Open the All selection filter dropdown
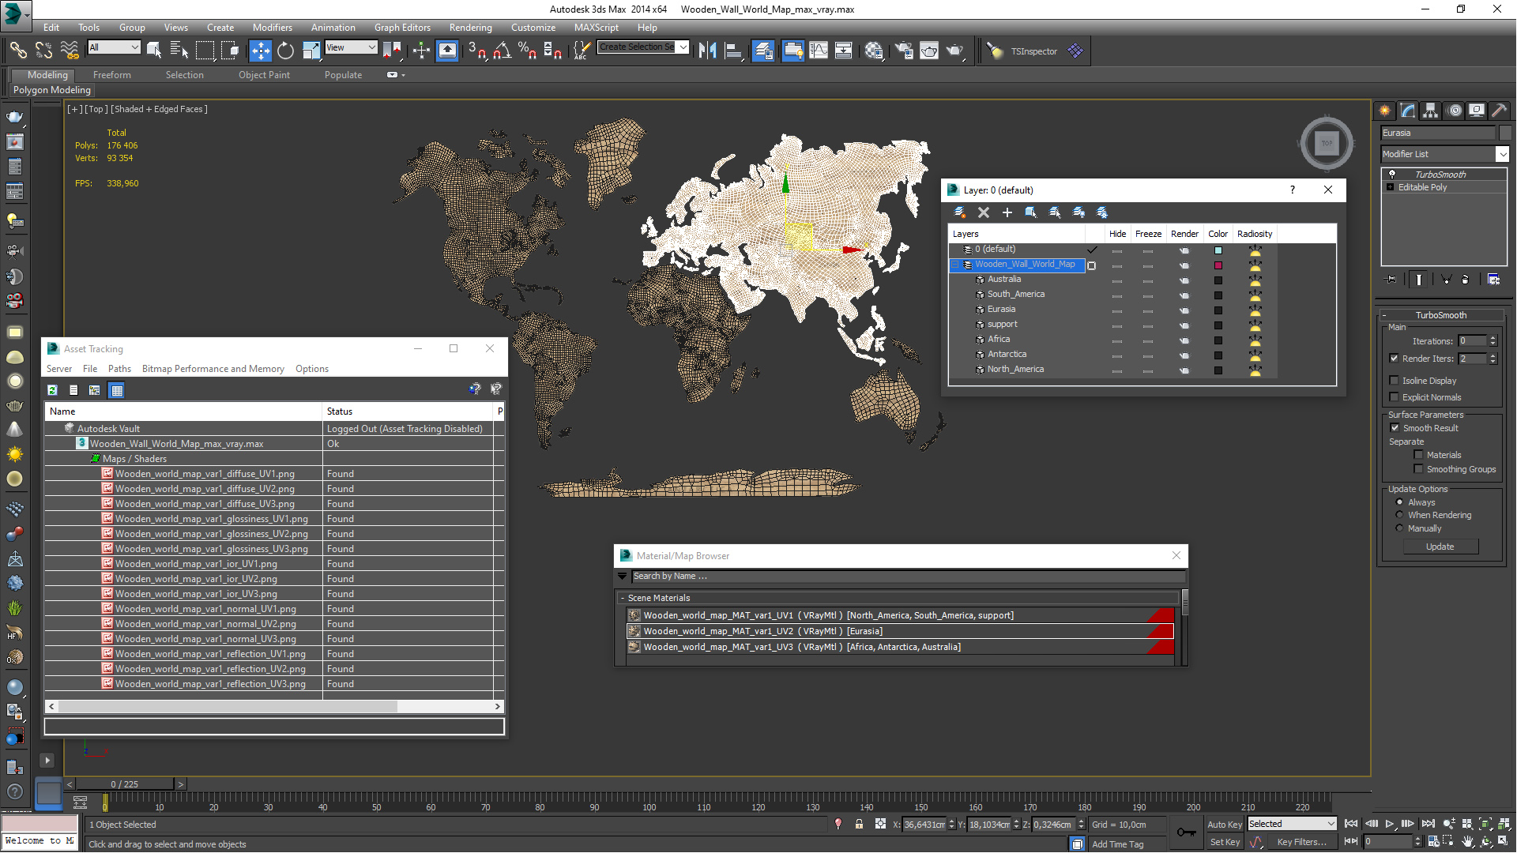 tap(115, 47)
